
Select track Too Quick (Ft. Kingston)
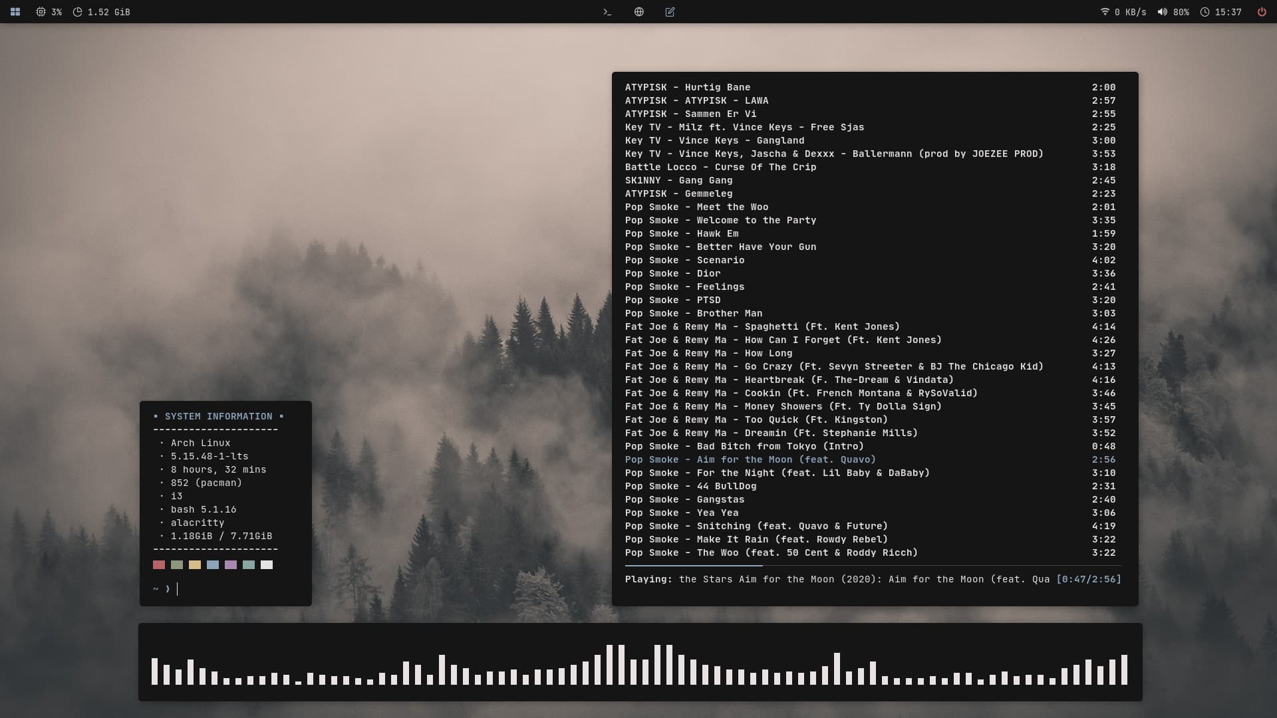click(x=871, y=419)
